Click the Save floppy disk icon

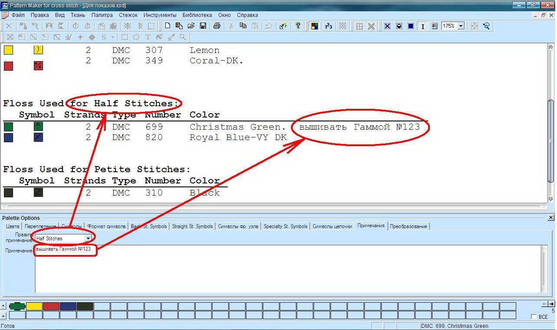pos(203,26)
